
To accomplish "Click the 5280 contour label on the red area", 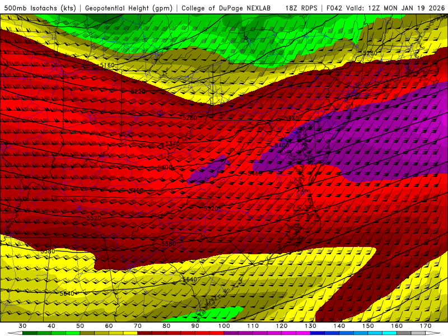I will pyautogui.click(x=190, y=118).
